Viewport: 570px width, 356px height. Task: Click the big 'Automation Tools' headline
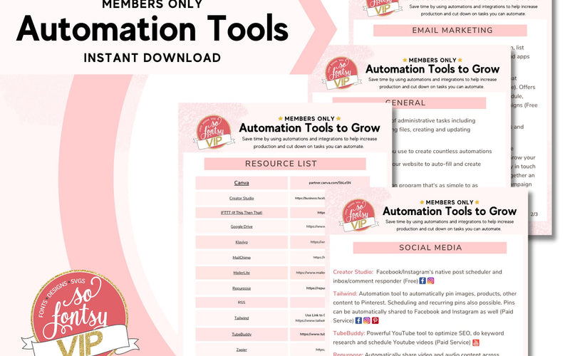click(x=152, y=28)
